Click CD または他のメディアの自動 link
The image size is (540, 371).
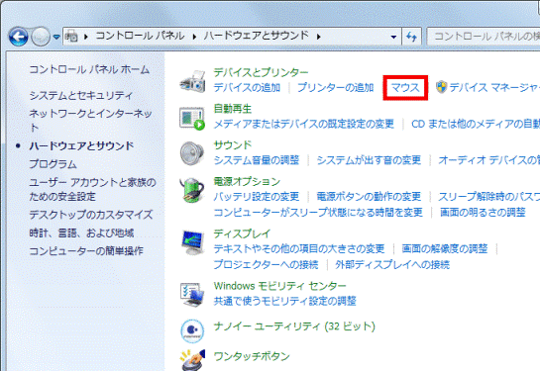[476, 124]
